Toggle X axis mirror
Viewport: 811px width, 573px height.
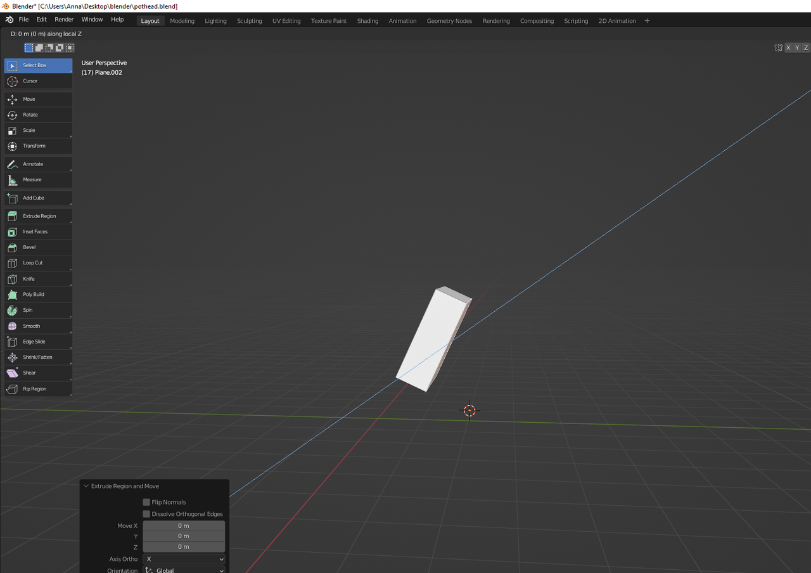[789, 48]
